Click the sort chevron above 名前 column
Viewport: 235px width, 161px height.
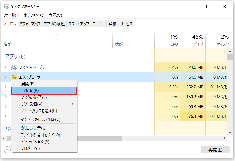tap(55, 34)
